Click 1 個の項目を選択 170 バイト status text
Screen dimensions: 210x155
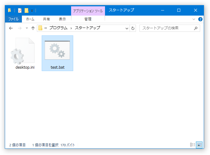click(x=54, y=145)
